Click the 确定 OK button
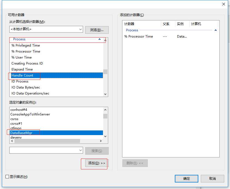Viewport: 230px width, 189px height. [x=187, y=179]
